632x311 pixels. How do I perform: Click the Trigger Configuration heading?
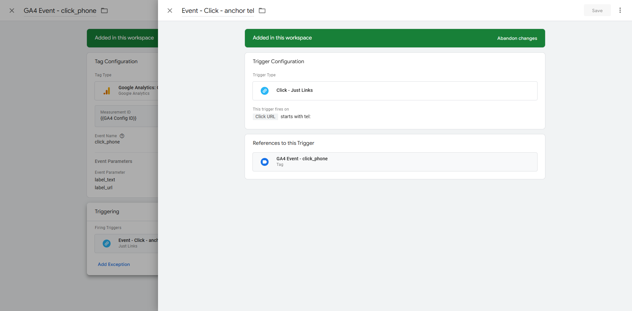pyautogui.click(x=278, y=62)
